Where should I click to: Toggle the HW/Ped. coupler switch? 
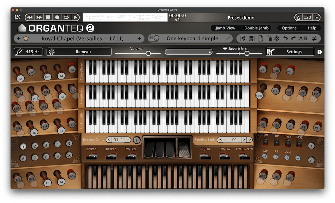111,156
